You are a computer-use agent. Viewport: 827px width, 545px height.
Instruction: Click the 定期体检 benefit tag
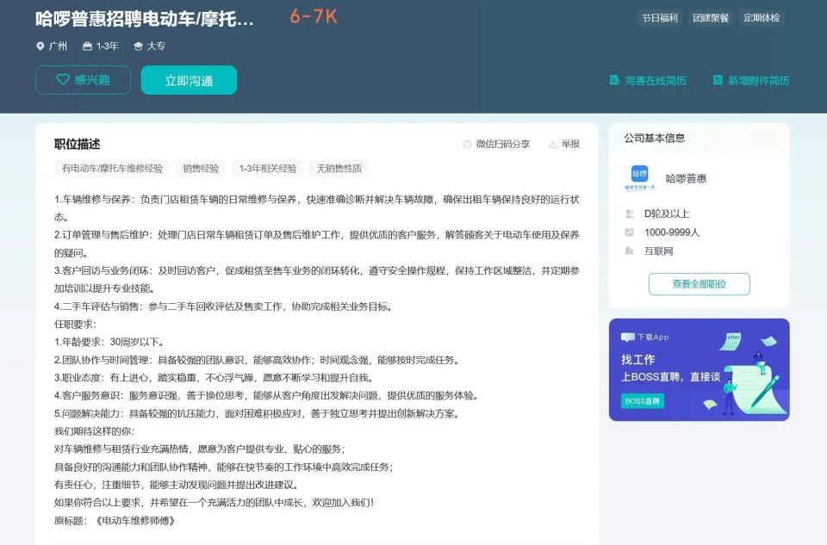coord(762,17)
